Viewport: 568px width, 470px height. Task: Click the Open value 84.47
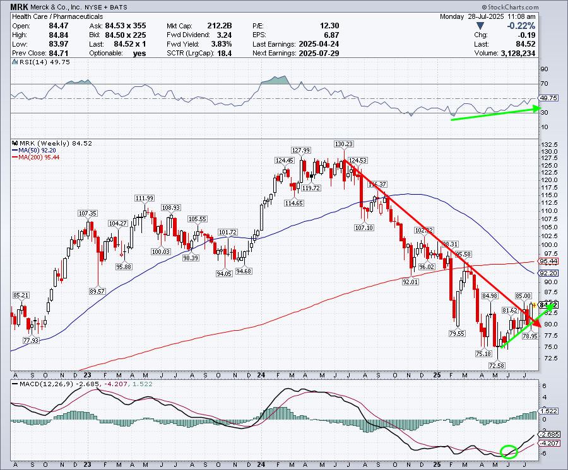pyautogui.click(x=59, y=26)
